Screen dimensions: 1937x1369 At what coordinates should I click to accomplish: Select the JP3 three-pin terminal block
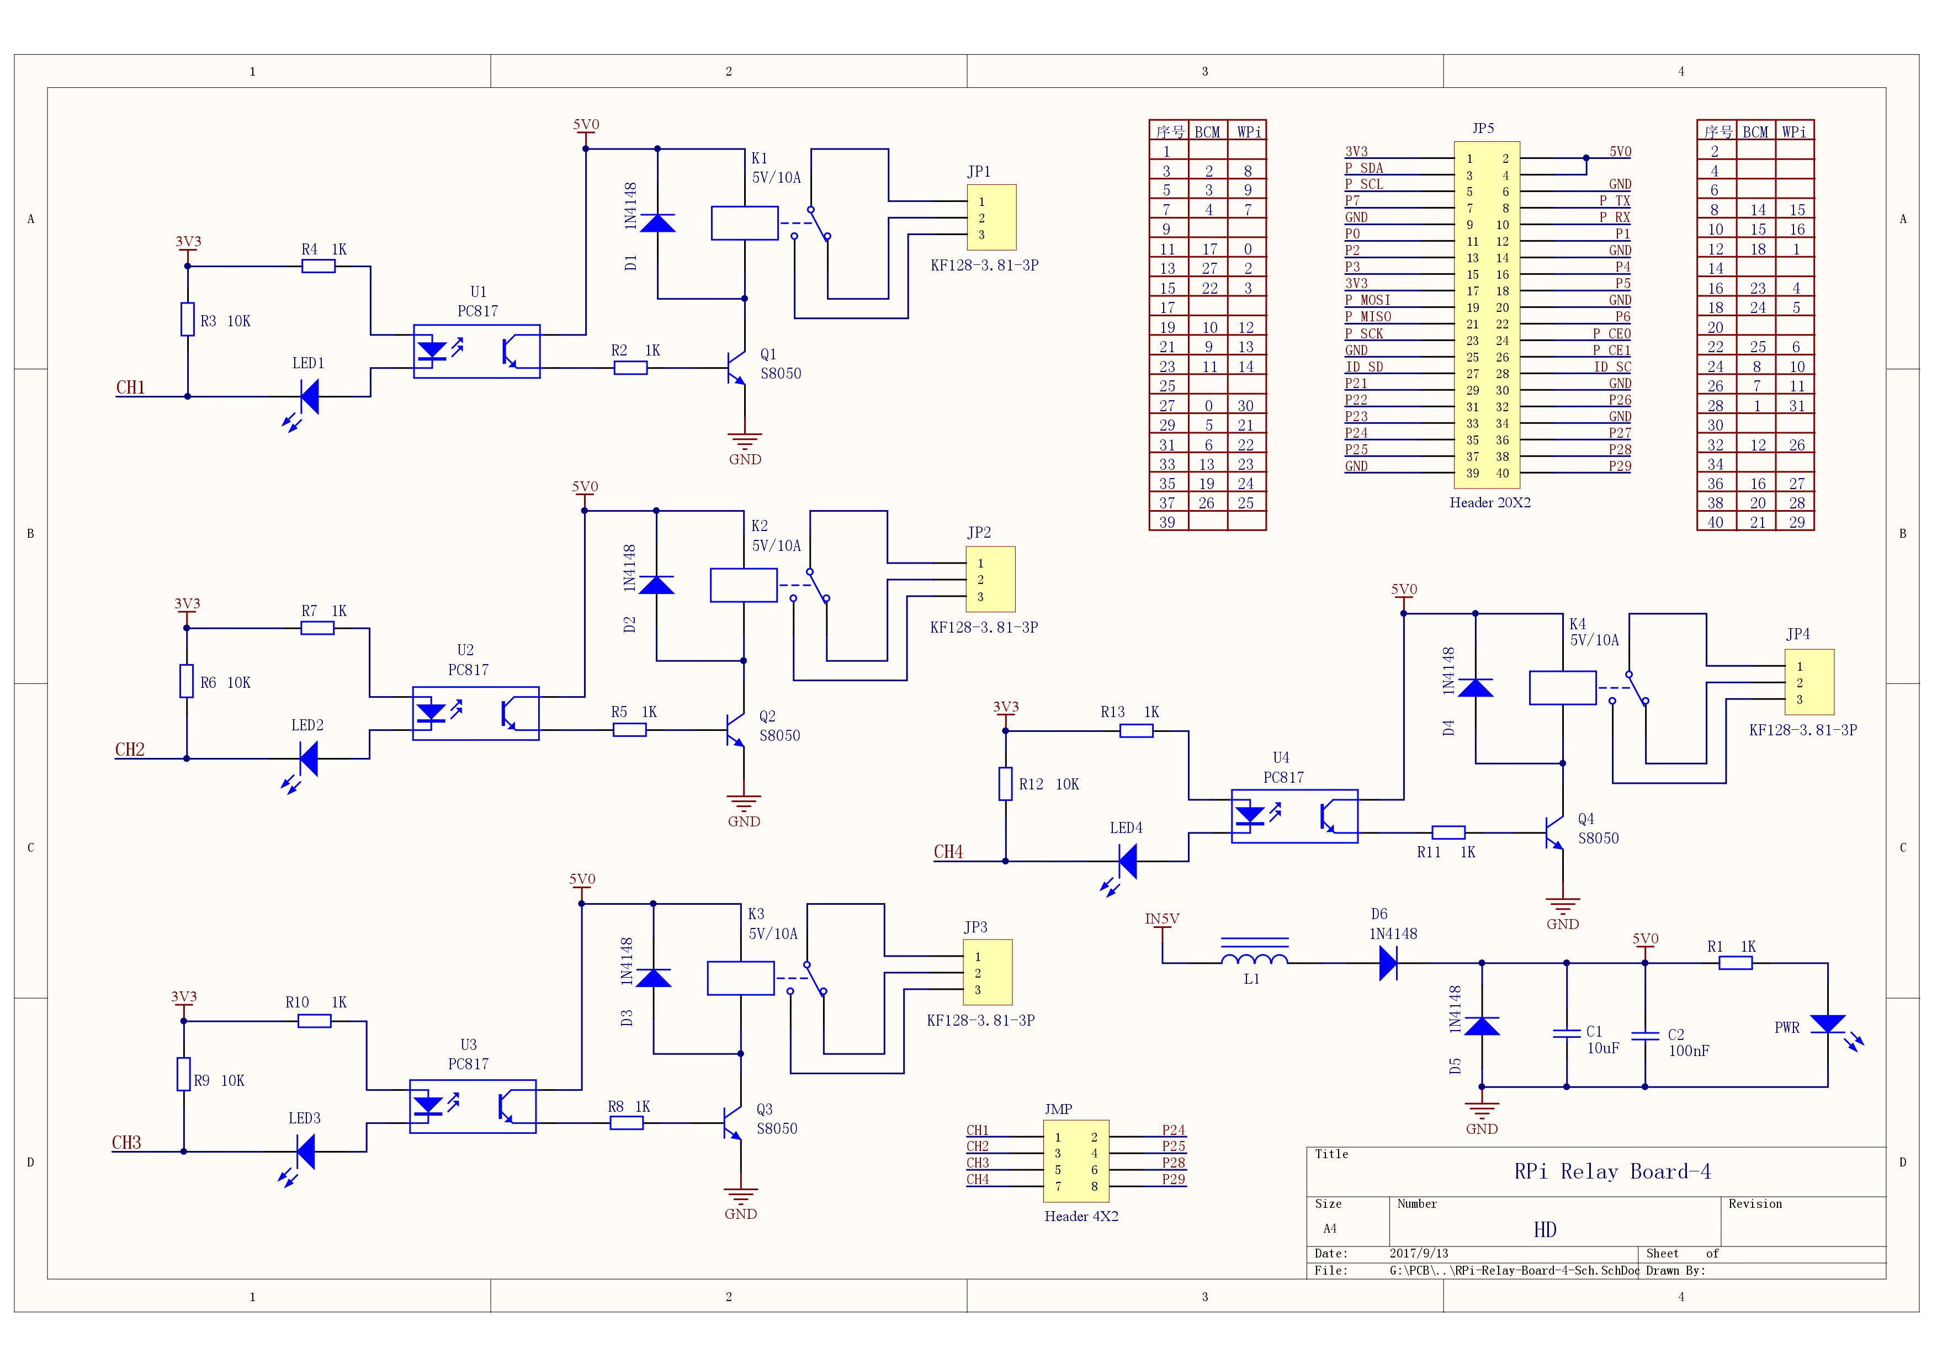tap(988, 973)
